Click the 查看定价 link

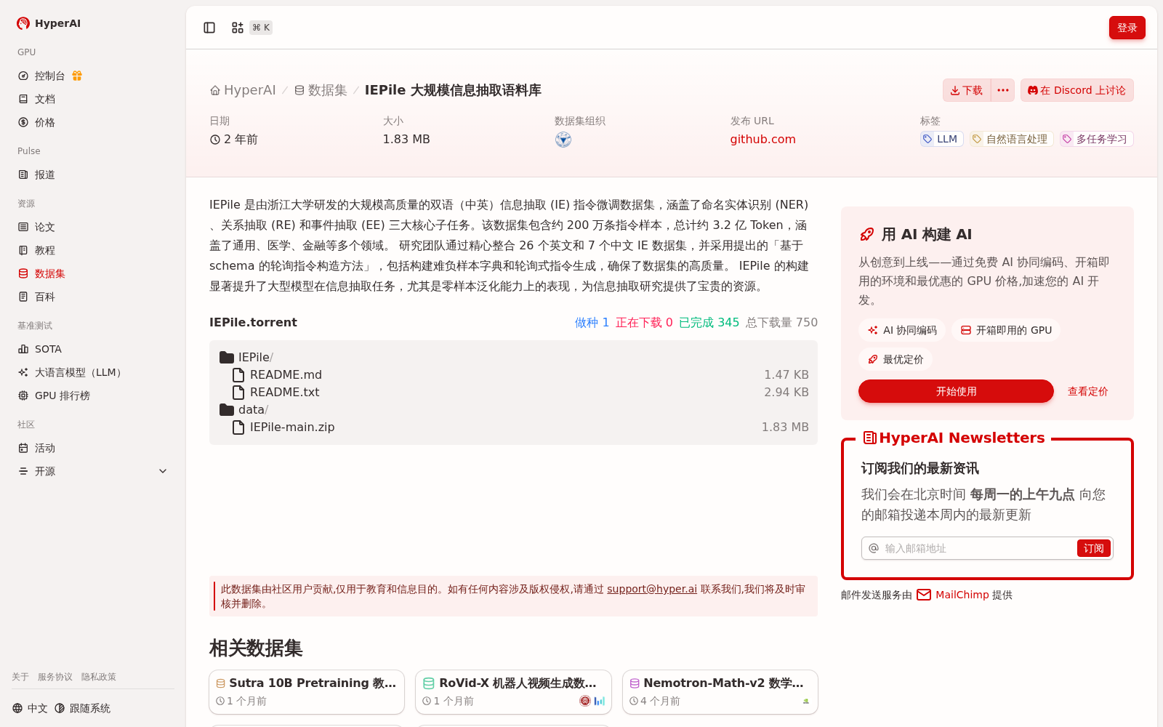pyautogui.click(x=1088, y=391)
